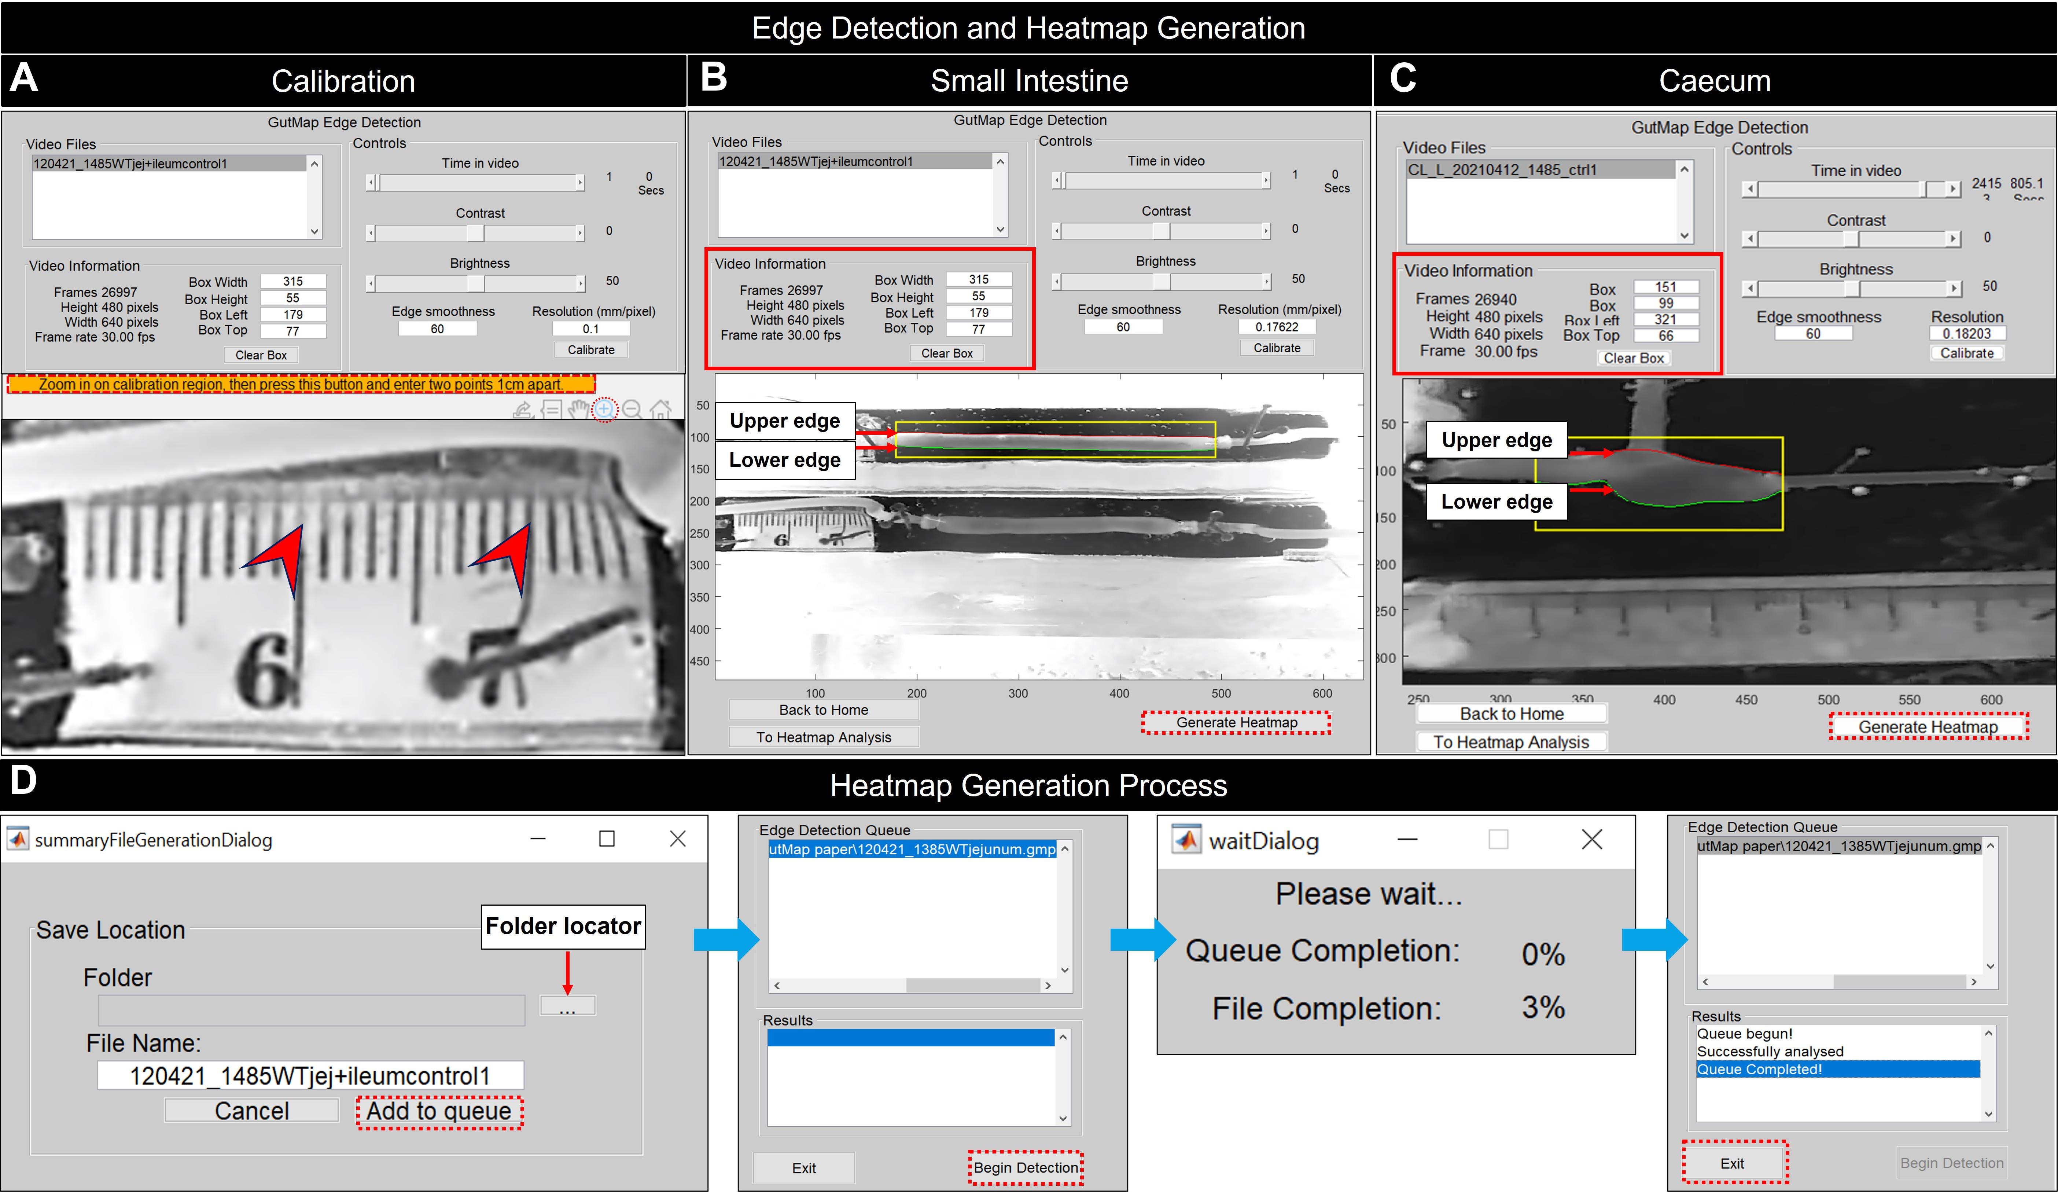Click down arrow of Small Intestine Video Files list
This screenshot has height=1192, width=2058.
(1001, 230)
